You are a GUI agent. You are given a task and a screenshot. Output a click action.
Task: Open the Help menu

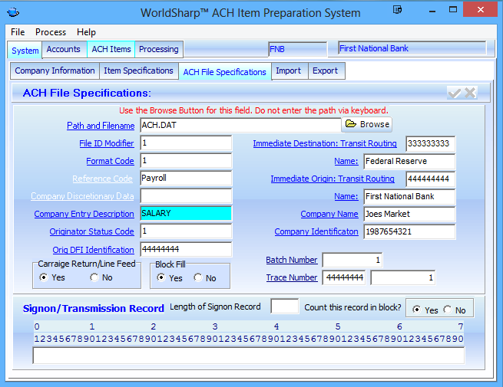coord(86,32)
